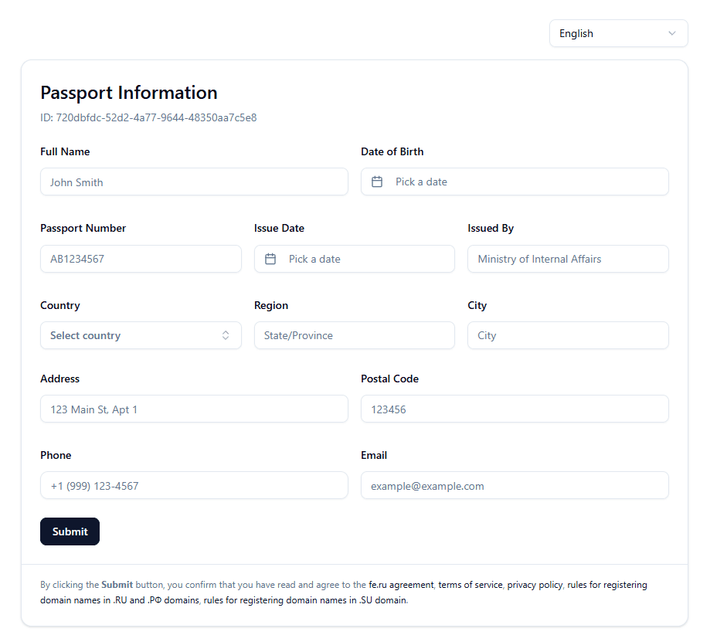Click the Address input field

pyautogui.click(x=194, y=409)
